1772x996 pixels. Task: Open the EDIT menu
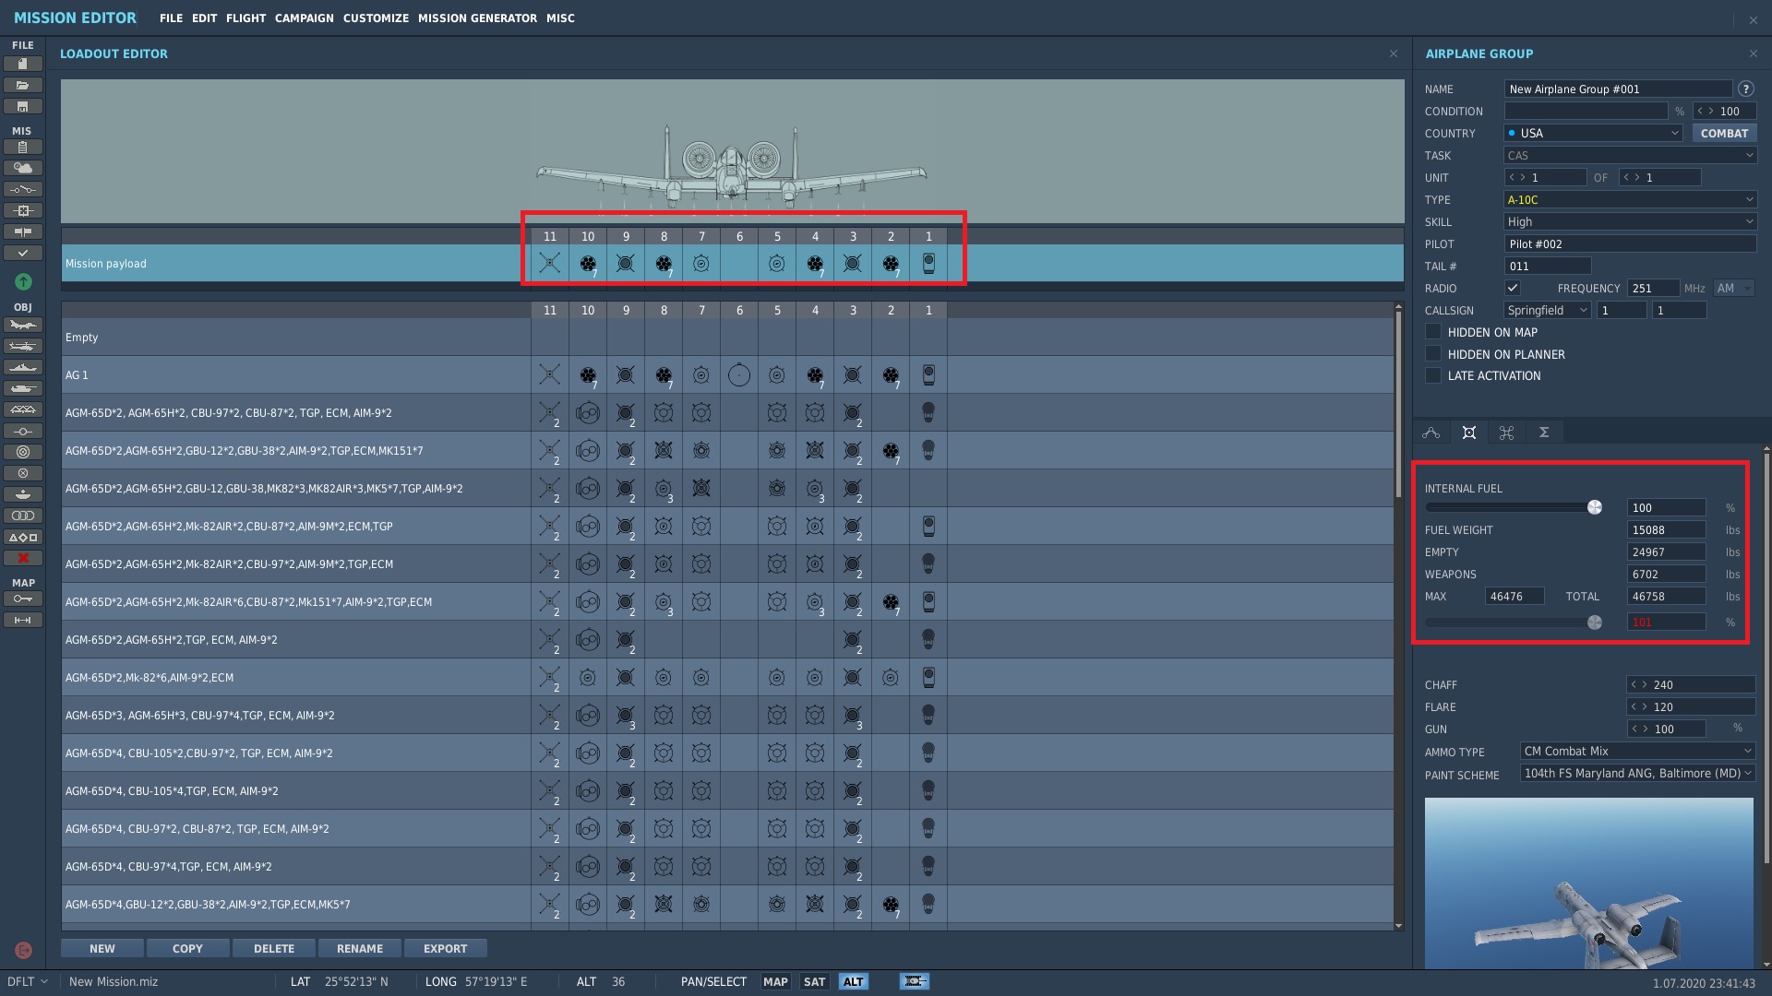click(x=204, y=18)
